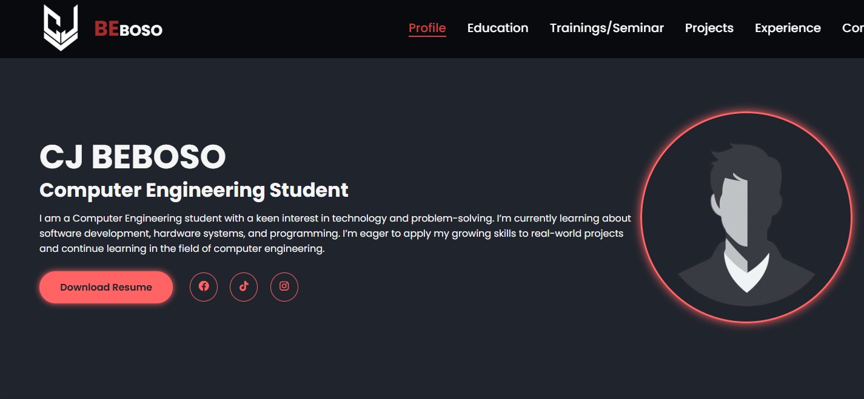The width and height of the screenshot is (864, 399).
Task: Click the BEBOSO brand name text
Action: pyautogui.click(x=129, y=28)
